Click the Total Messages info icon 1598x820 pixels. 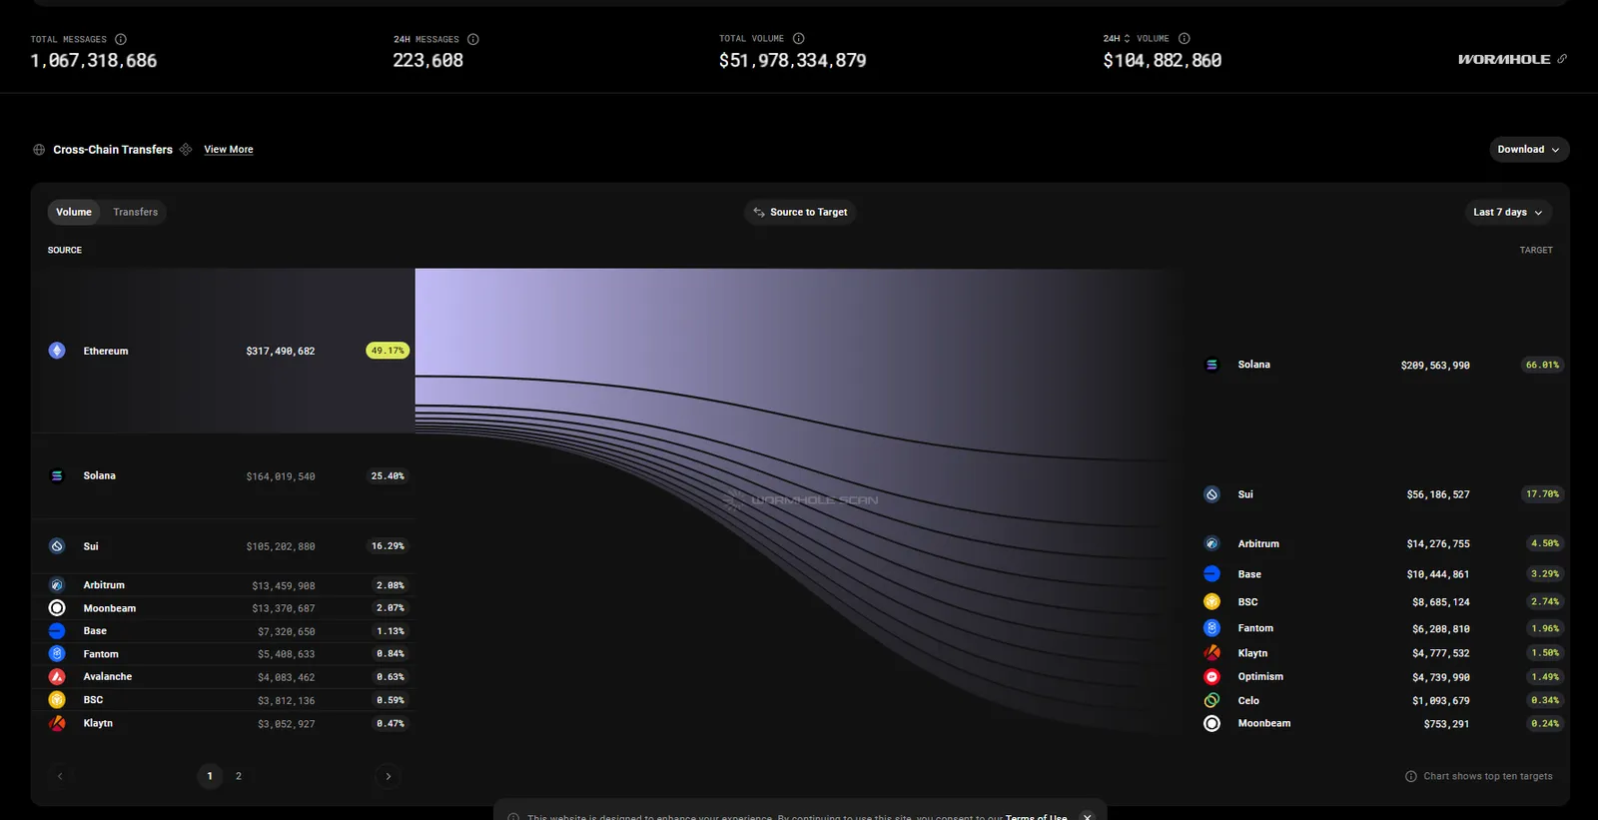click(x=121, y=39)
